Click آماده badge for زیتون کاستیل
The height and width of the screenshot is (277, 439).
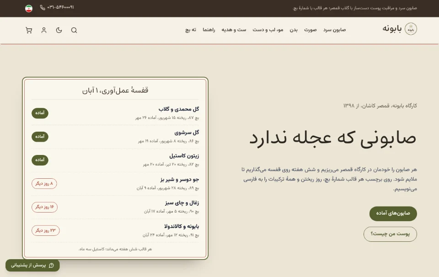click(40, 160)
